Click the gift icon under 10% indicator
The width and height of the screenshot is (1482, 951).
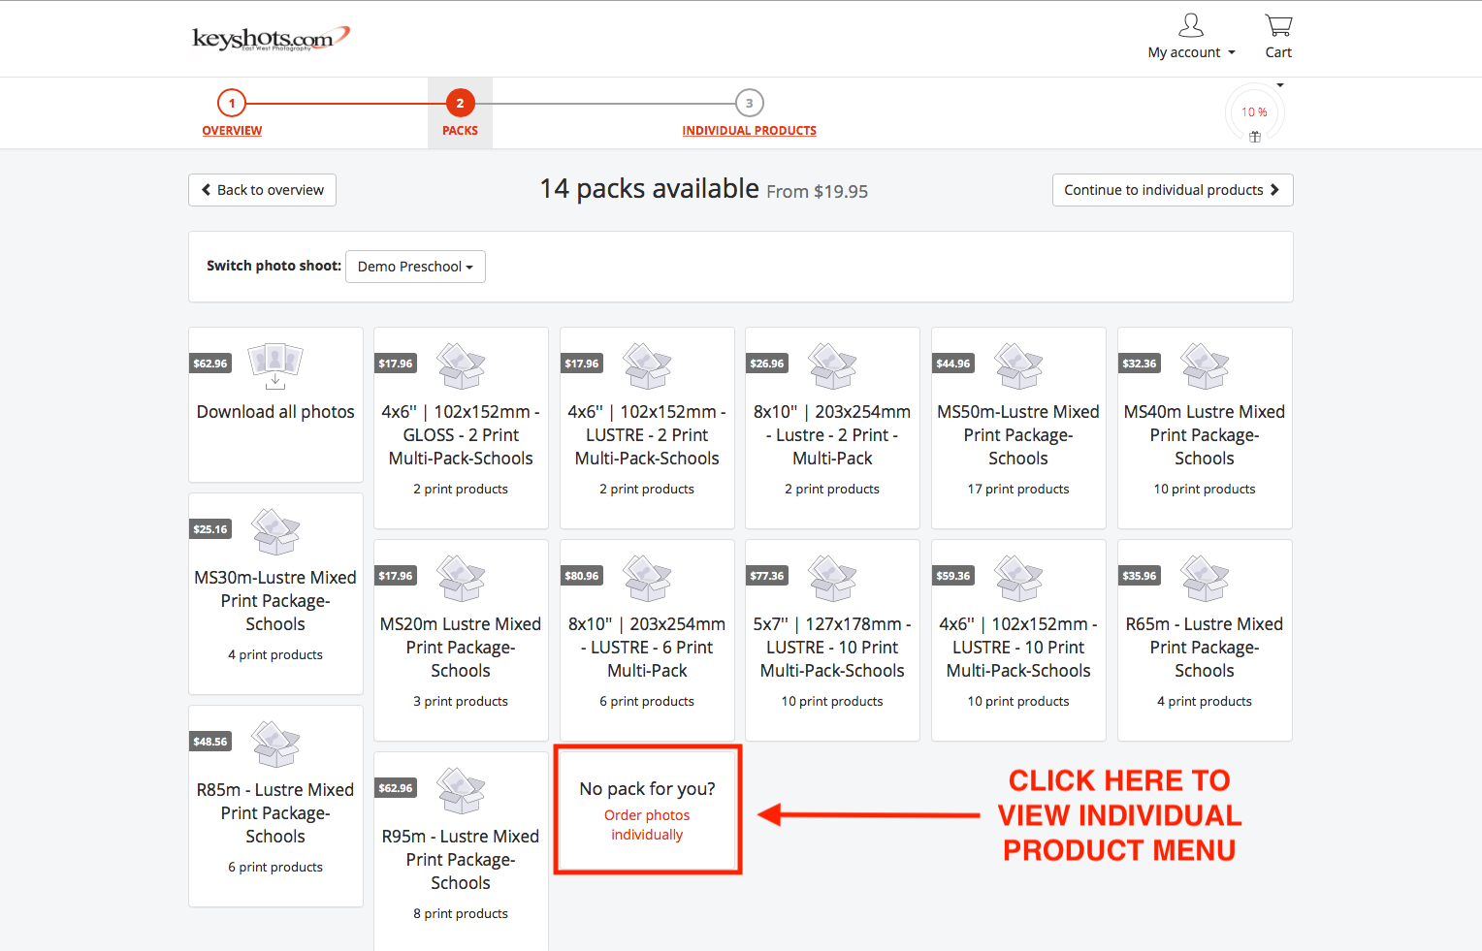1255,137
